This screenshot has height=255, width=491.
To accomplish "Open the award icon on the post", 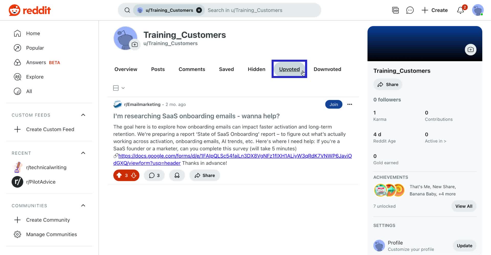I will [x=177, y=175].
